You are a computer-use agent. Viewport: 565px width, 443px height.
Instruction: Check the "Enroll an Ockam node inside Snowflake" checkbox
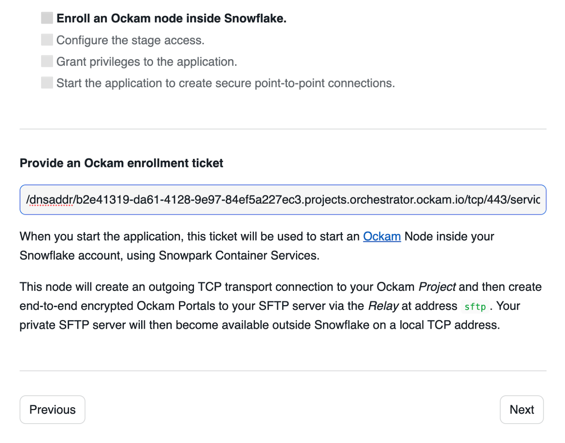(x=46, y=17)
